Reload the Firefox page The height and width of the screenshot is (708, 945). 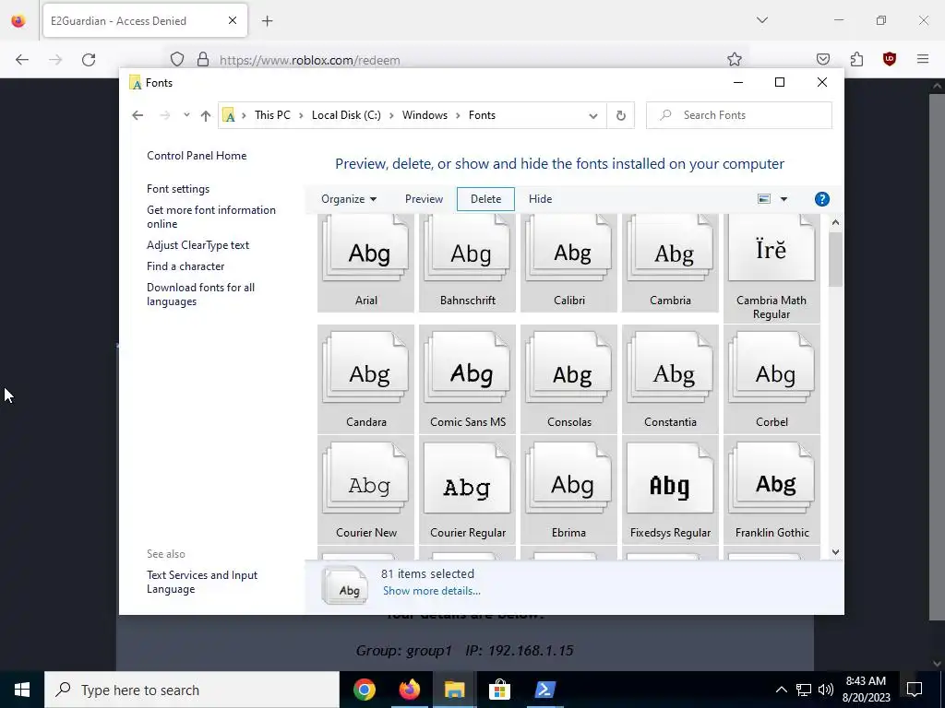tap(89, 60)
